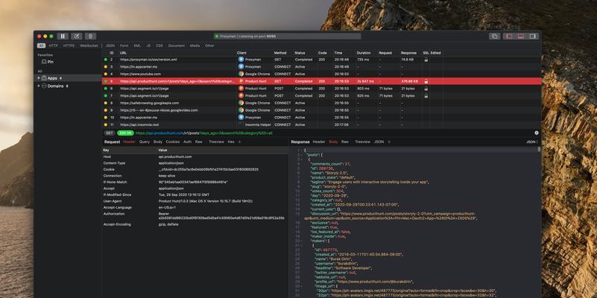The height and width of the screenshot is (298, 597).
Task: Filter by JSON content type
Action: (x=110, y=45)
